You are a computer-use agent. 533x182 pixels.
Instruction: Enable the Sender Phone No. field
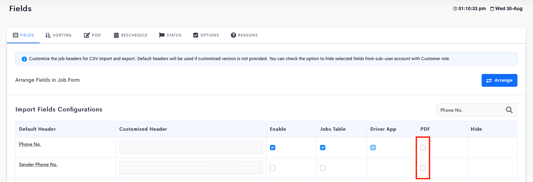pyautogui.click(x=273, y=168)
